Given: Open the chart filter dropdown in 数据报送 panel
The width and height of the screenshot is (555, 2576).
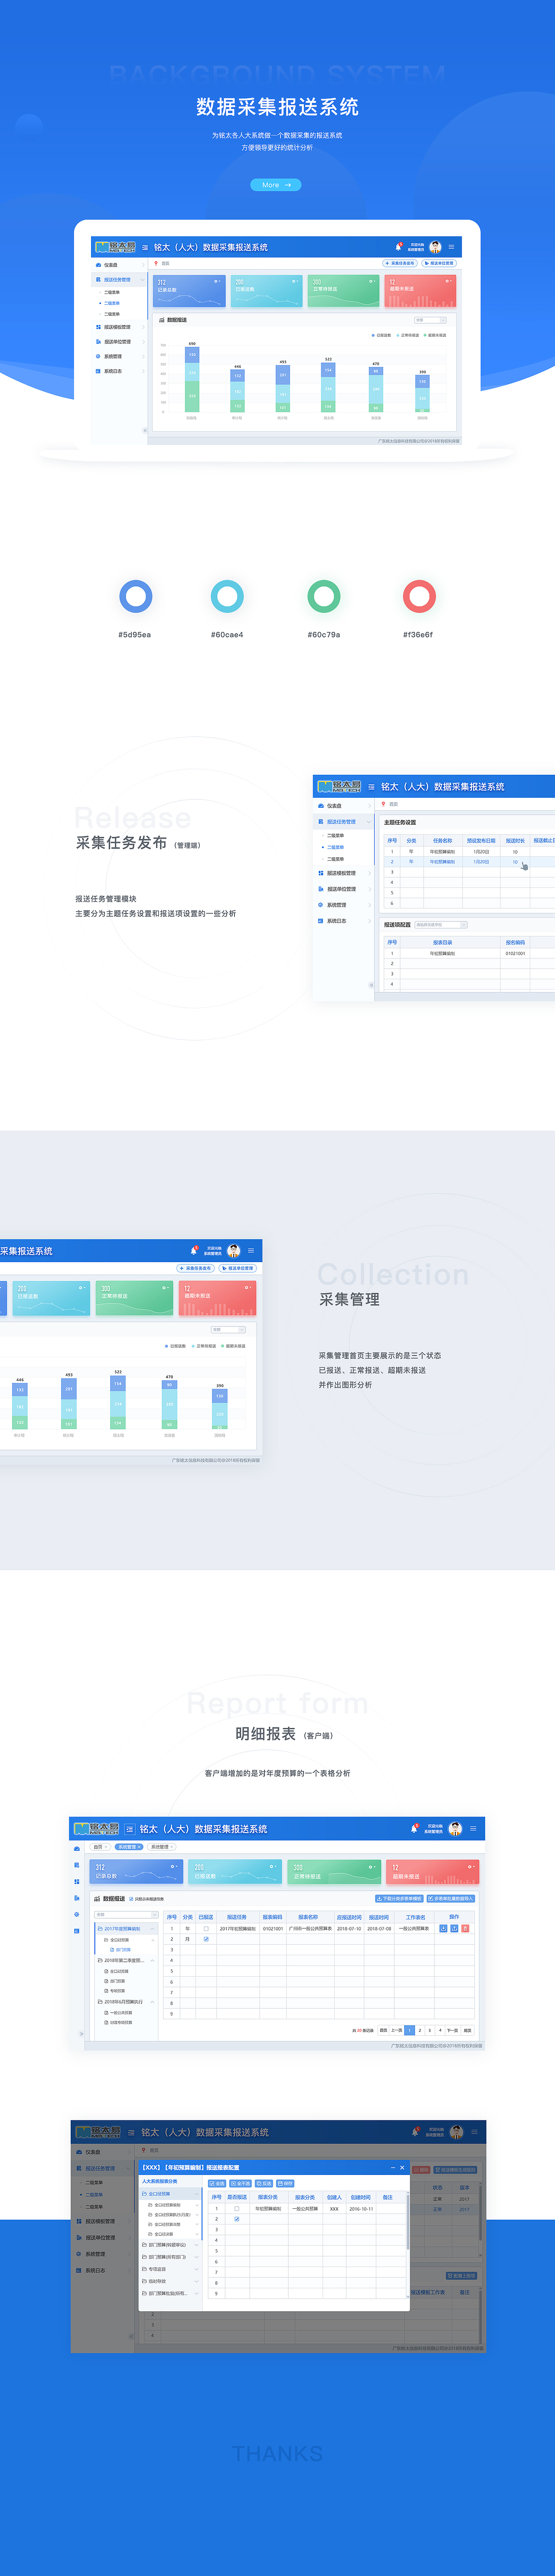Looking at the screenshot, I should click(430, 320).
